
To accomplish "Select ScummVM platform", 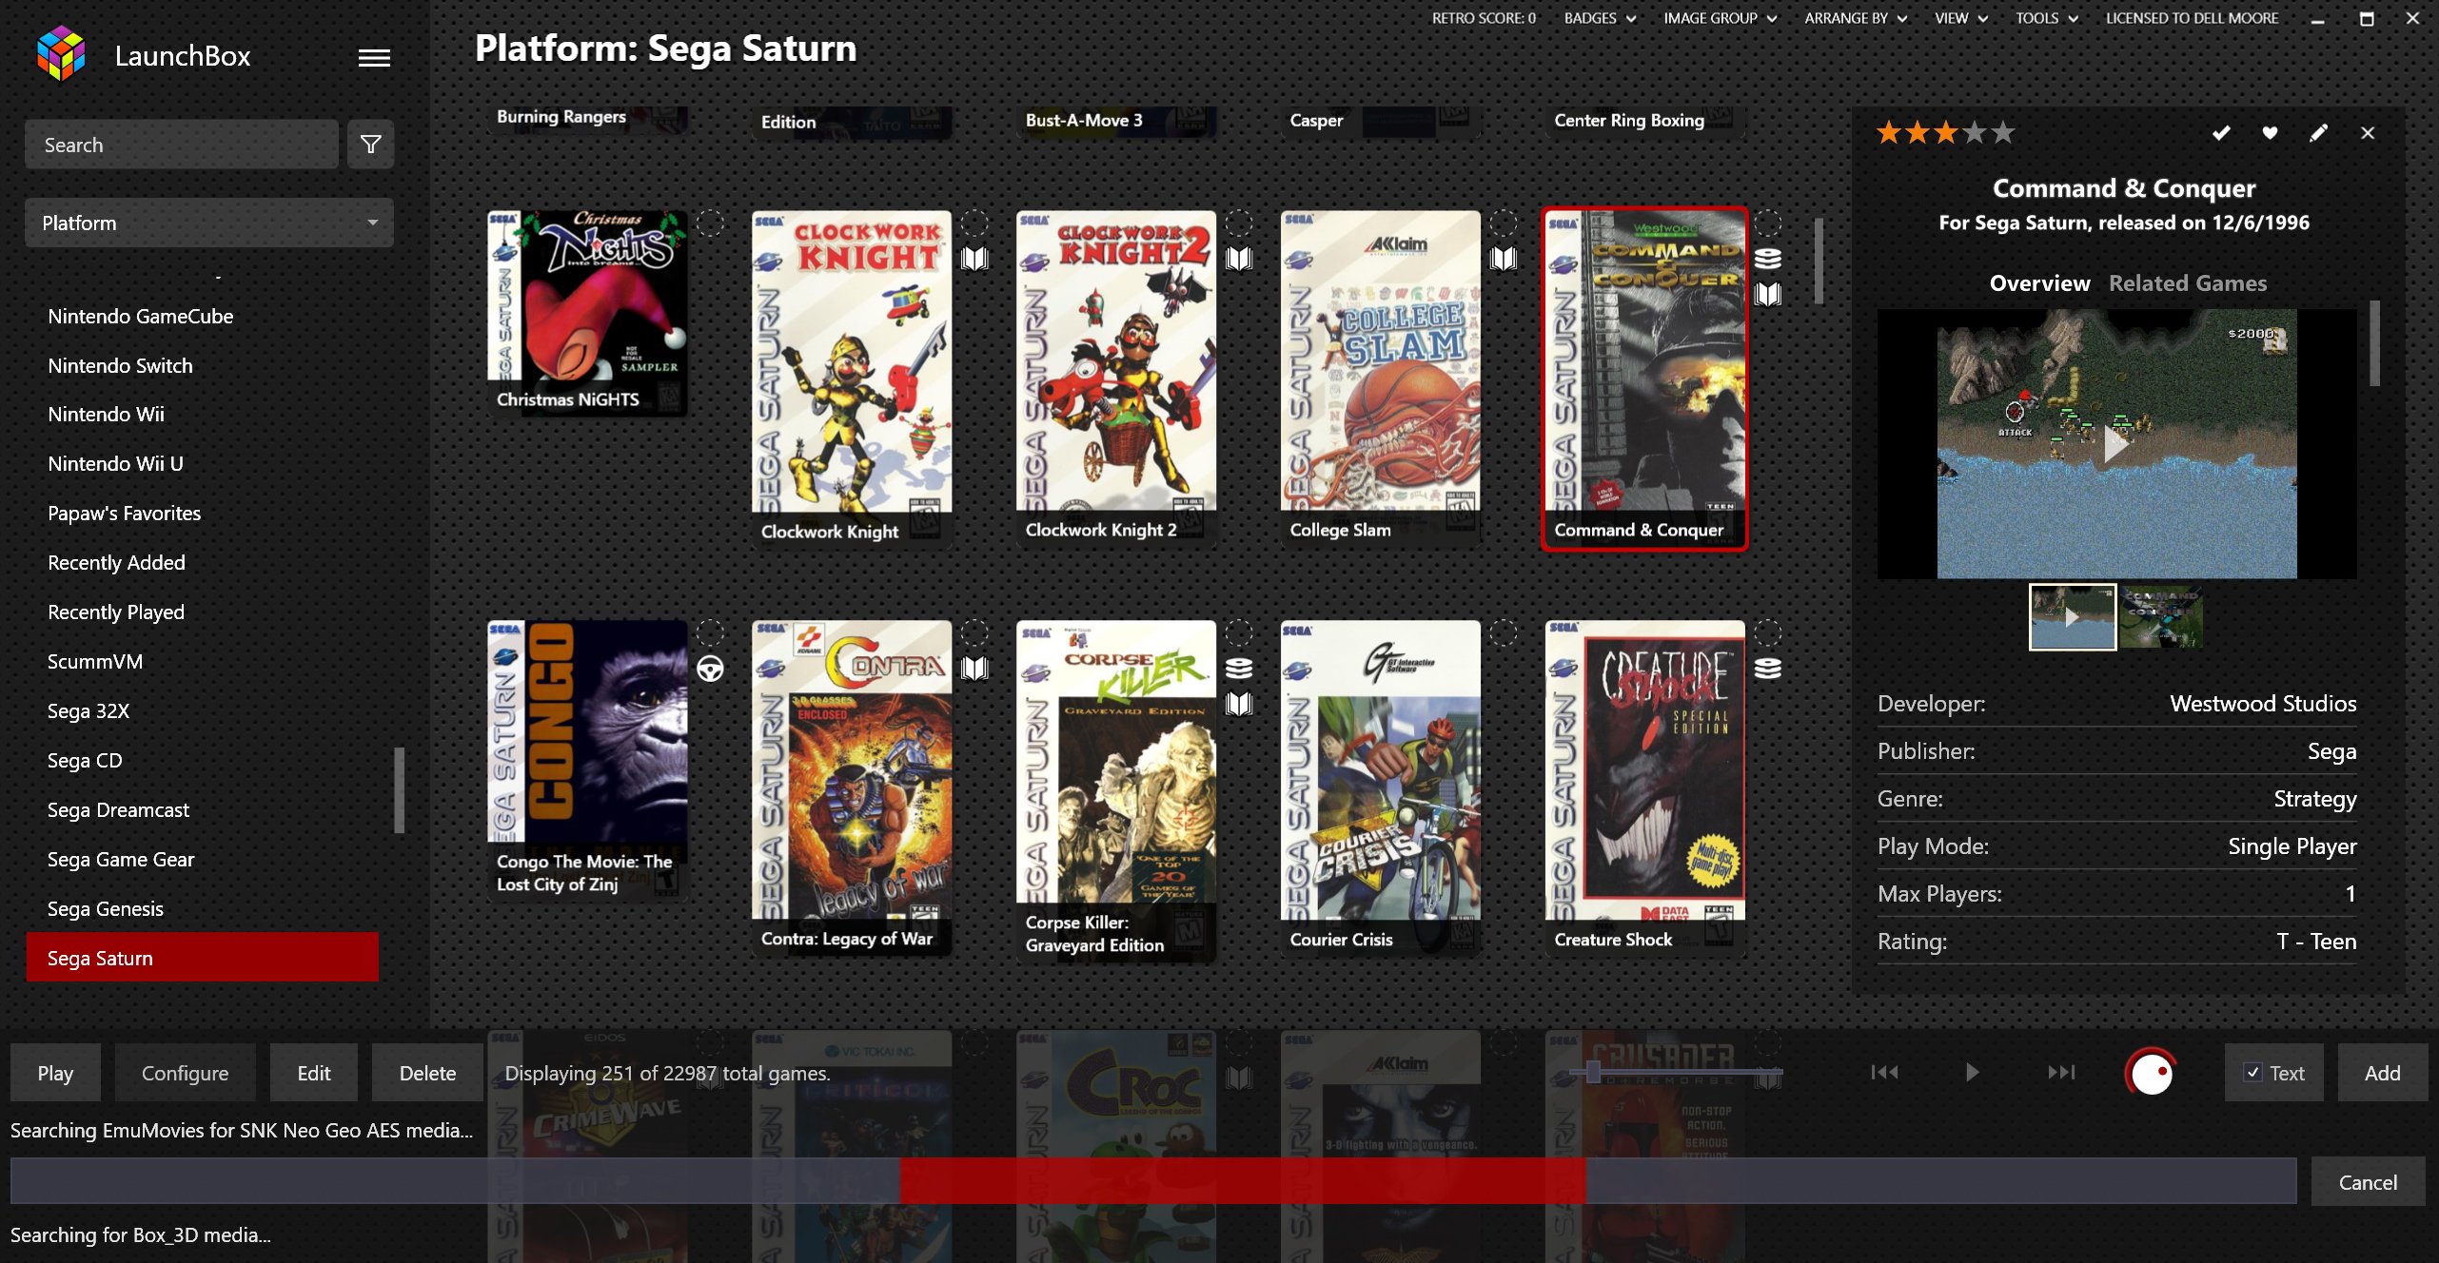I will [94, 661].
